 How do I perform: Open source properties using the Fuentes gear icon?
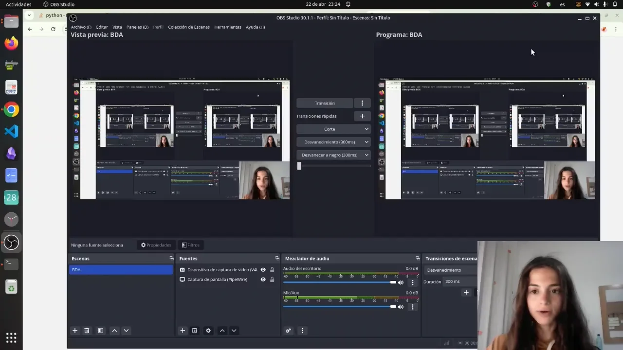pyautogui.click(x=208, y=331)
